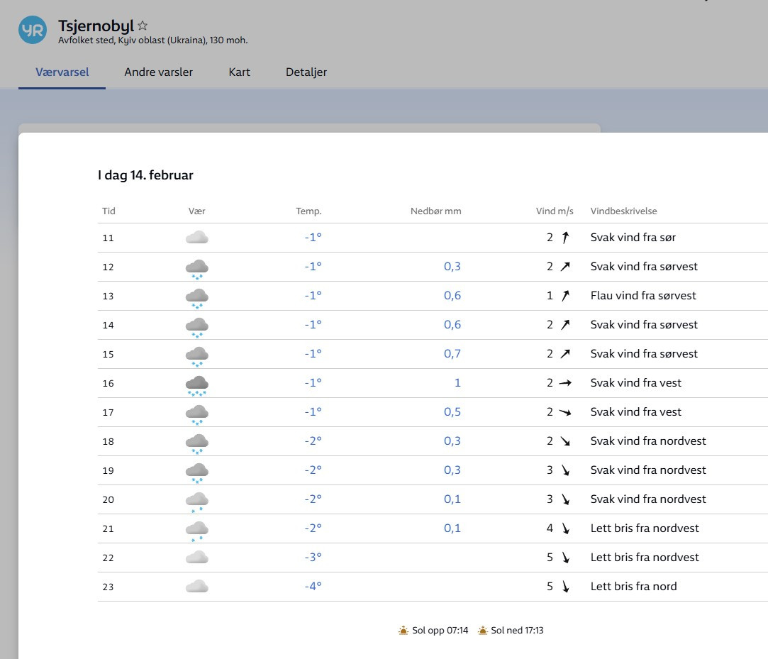Click the light snow icon for hour 21
The image size is (768, 659).
197,531
